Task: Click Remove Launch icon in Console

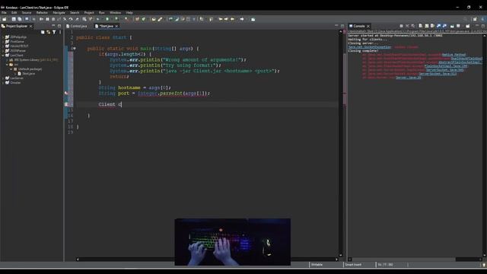Action: (407, 26)
